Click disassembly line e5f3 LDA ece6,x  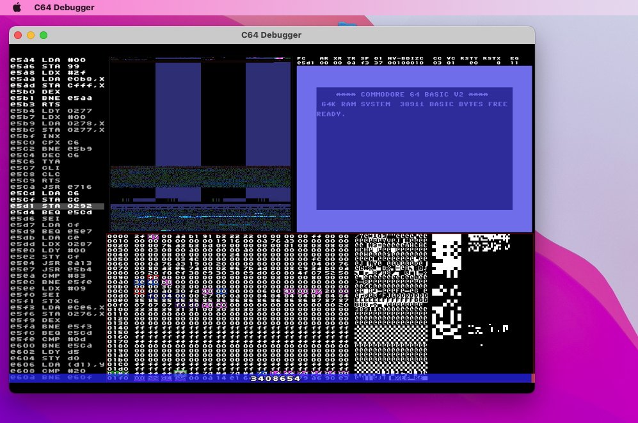pos(58,307)
